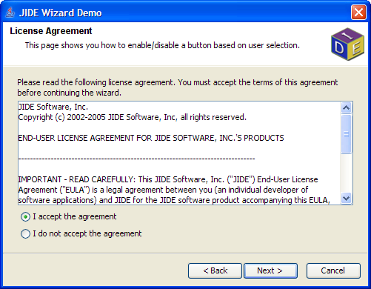The image size is (371, 289).
Task: Go to the next wizard page
Action: (x=270, y=270)
